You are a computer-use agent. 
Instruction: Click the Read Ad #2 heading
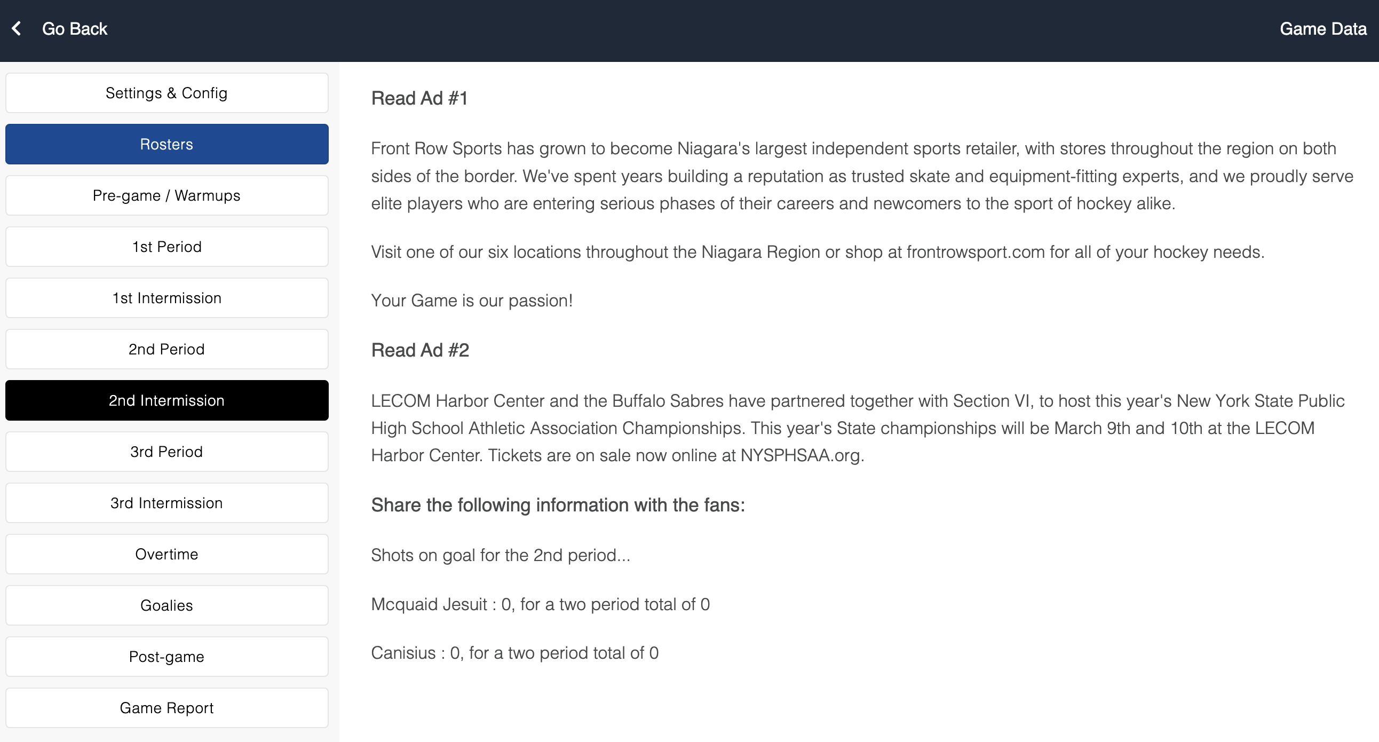pos(419,350)
